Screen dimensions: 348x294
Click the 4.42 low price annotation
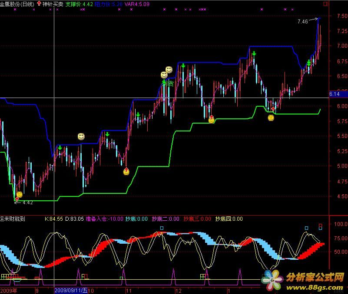pos(27,203)
